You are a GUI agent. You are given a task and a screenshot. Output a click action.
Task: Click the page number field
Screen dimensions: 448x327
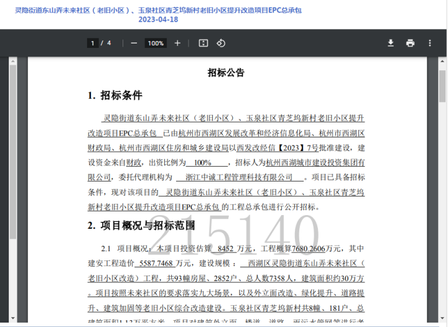click(93, 44)
